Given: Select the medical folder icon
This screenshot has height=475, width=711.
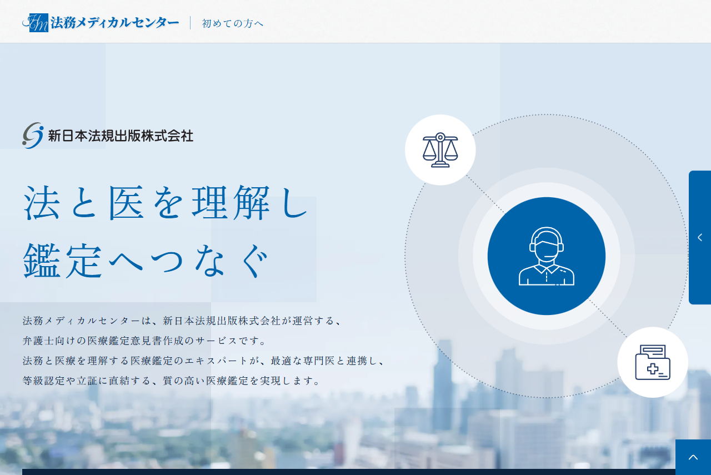Looking at the screenshot, I should coord(653,362).
